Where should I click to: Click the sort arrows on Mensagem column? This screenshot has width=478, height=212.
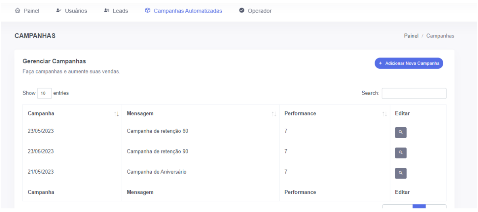(x=274, y=114)
